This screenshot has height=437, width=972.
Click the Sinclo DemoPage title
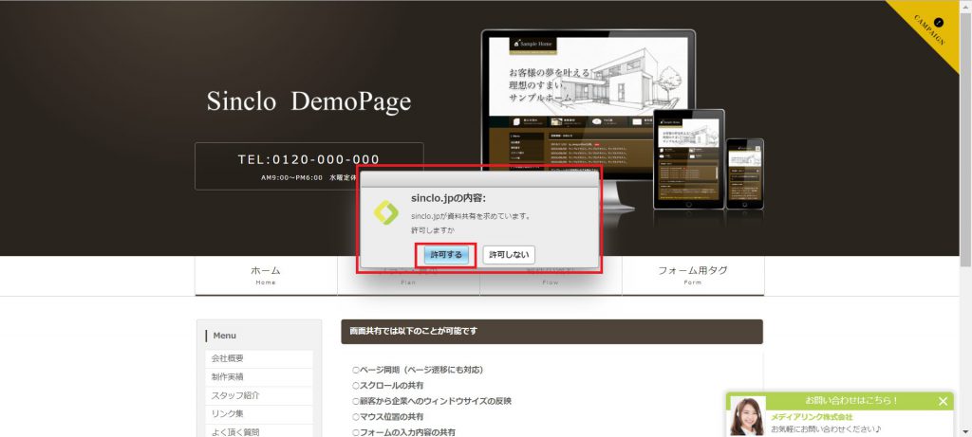tap(308, 101)
